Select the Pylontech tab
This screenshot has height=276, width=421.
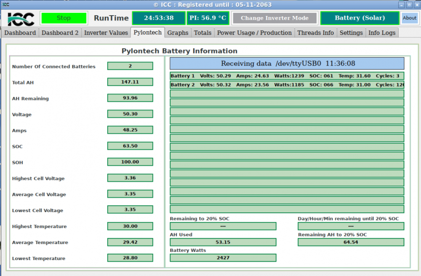[148, 32]
